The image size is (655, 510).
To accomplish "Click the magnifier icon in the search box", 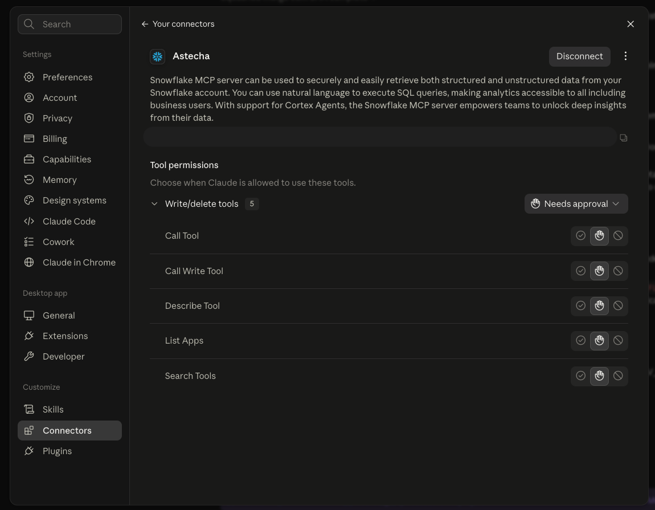I will click(x=29, y=24).
